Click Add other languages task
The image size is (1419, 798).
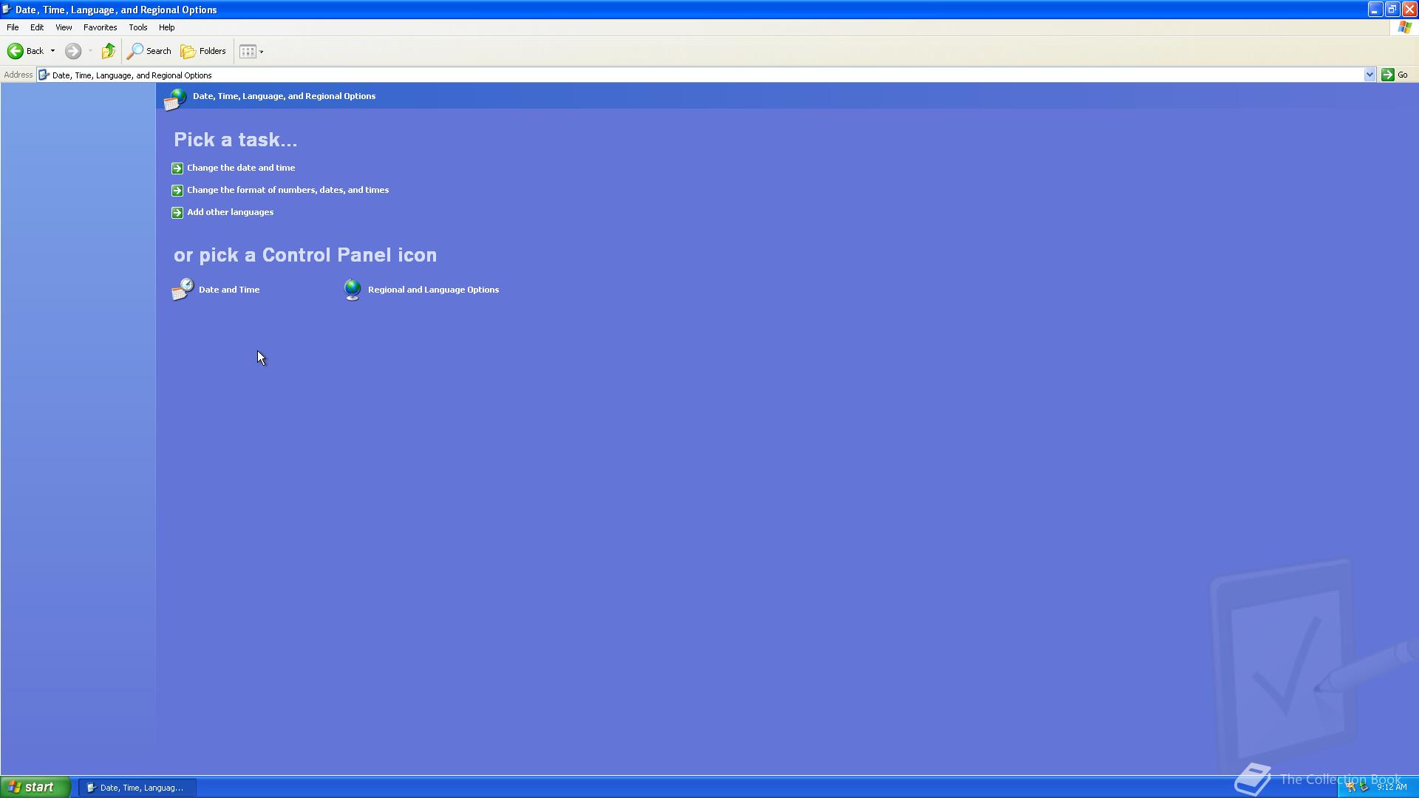pyautogui.click(x=230, y=212)
